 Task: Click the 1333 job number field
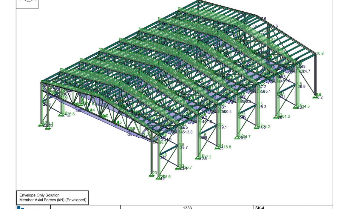pyautogui.click(x=187, y=207)
